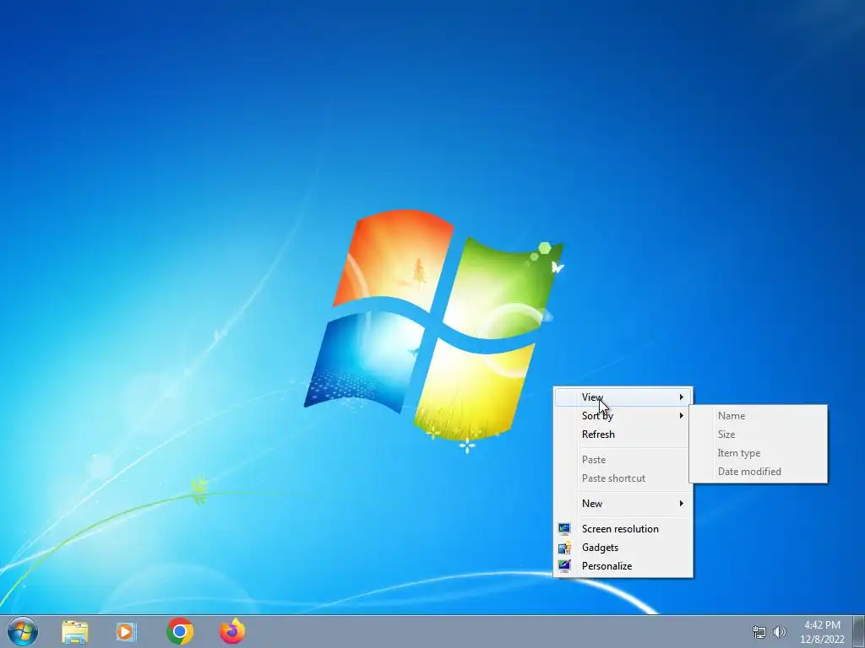Select the New context menu entry
Viewport: 865px width, 648px height.
623,503
